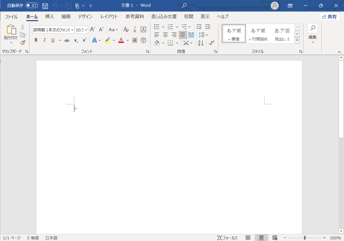Toggle the AutoSave switch (自動保存)

32,5
